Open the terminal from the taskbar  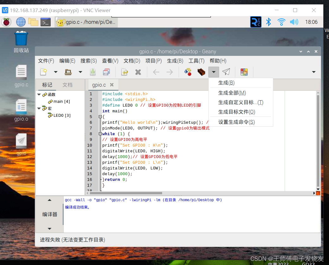point(45,22)
